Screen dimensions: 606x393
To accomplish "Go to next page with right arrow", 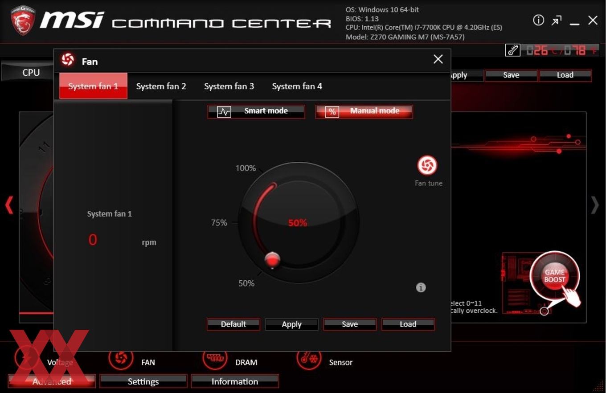I will point(595,205).
